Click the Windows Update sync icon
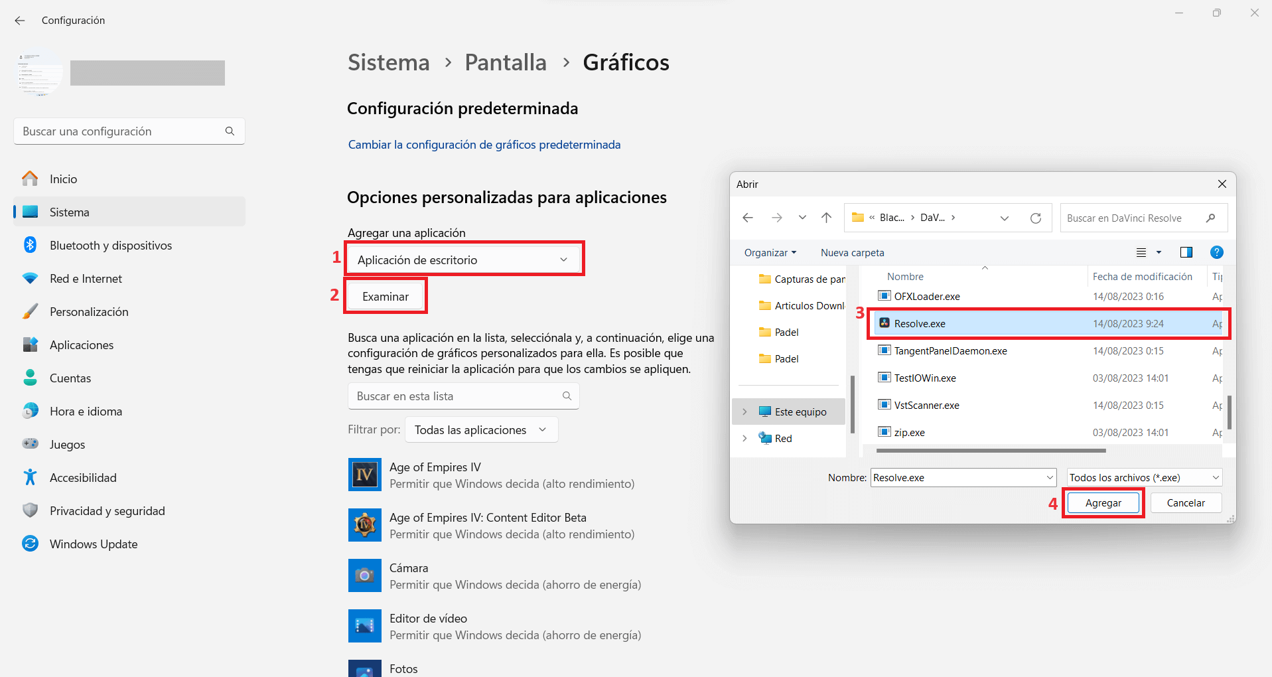This screenshot has width=1272, height=677. (30, 544)
